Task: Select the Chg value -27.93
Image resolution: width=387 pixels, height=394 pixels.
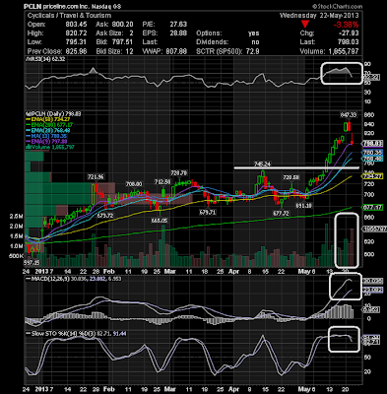Action: [348, 33]
